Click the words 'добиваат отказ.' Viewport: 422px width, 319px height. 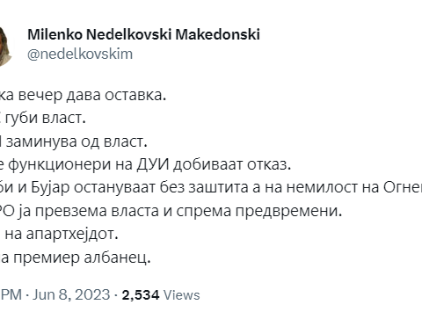pyautogui.click(x=232, y=165)
